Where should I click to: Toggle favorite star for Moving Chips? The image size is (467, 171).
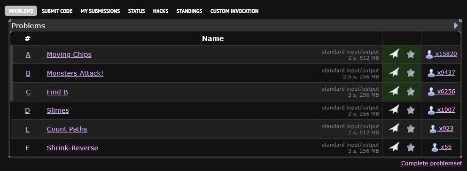(411, 54)
